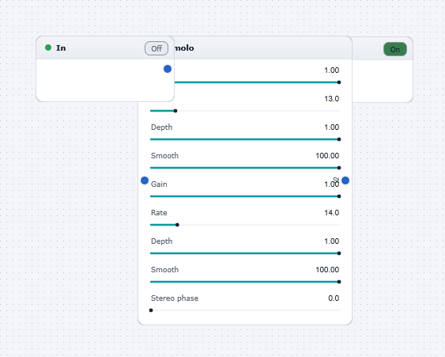Click the lower Smooth value 100.00
The height and width of the screenshot is (357, 445).
point(327,269)
